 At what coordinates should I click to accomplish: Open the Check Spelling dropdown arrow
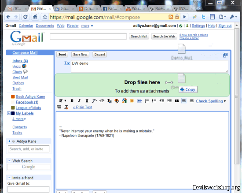tap(225, 101)
